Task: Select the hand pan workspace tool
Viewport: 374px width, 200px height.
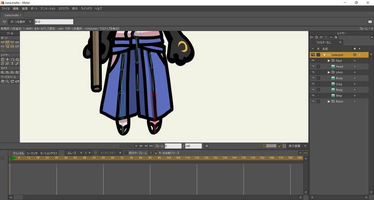Action: pos(2,82)
